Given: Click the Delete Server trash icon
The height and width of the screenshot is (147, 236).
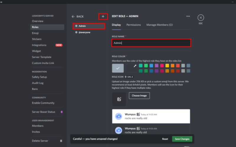Looking at the screenshot, I should (x=61, y=141).
